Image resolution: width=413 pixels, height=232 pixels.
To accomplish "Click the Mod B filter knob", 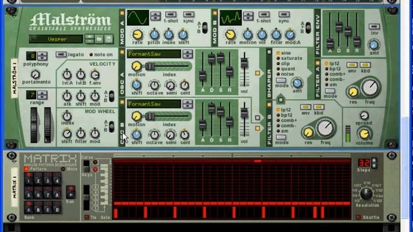I will click(276, 34).
